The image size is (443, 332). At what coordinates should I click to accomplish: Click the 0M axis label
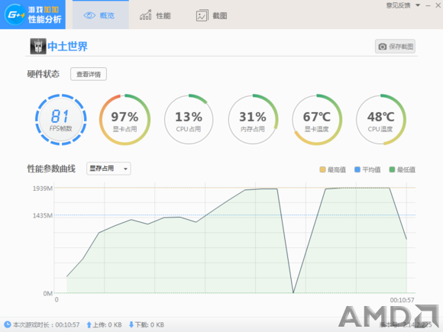click(48, 294)
